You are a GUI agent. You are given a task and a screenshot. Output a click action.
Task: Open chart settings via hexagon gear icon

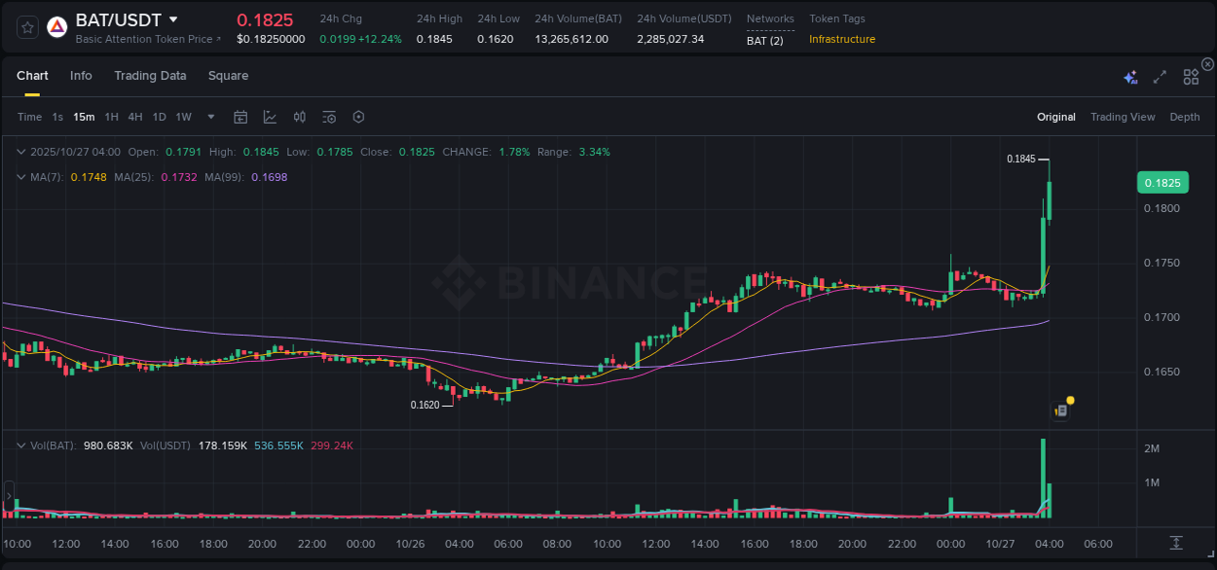tap(358, 117)
